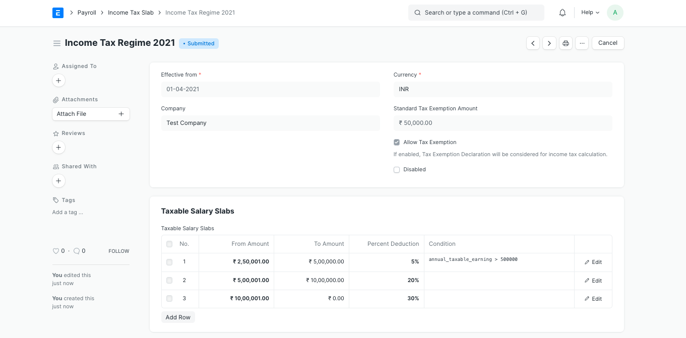Open comments via the comment bubble icon

[x=76, y=251]
